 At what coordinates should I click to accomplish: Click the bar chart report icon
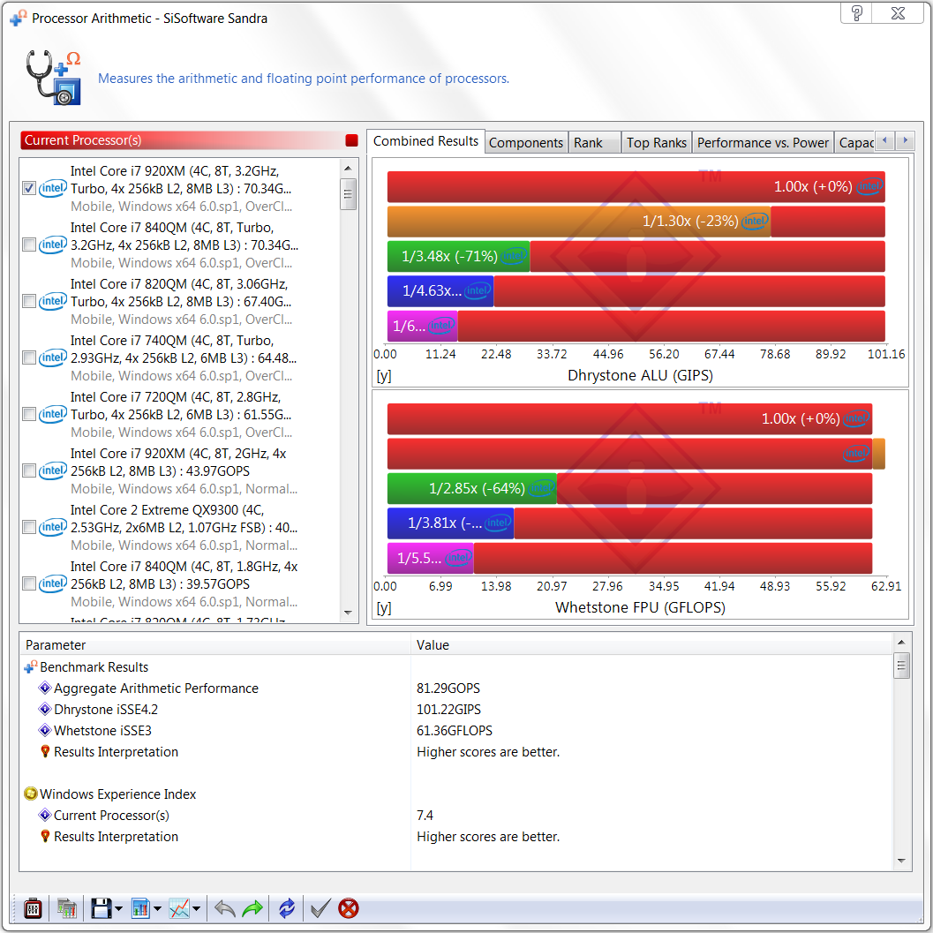tap(140, 908)
